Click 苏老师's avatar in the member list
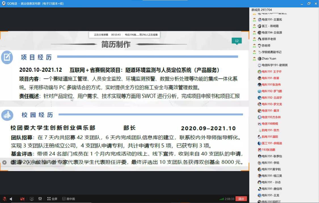Screen dimensions: 319x203 259,45
